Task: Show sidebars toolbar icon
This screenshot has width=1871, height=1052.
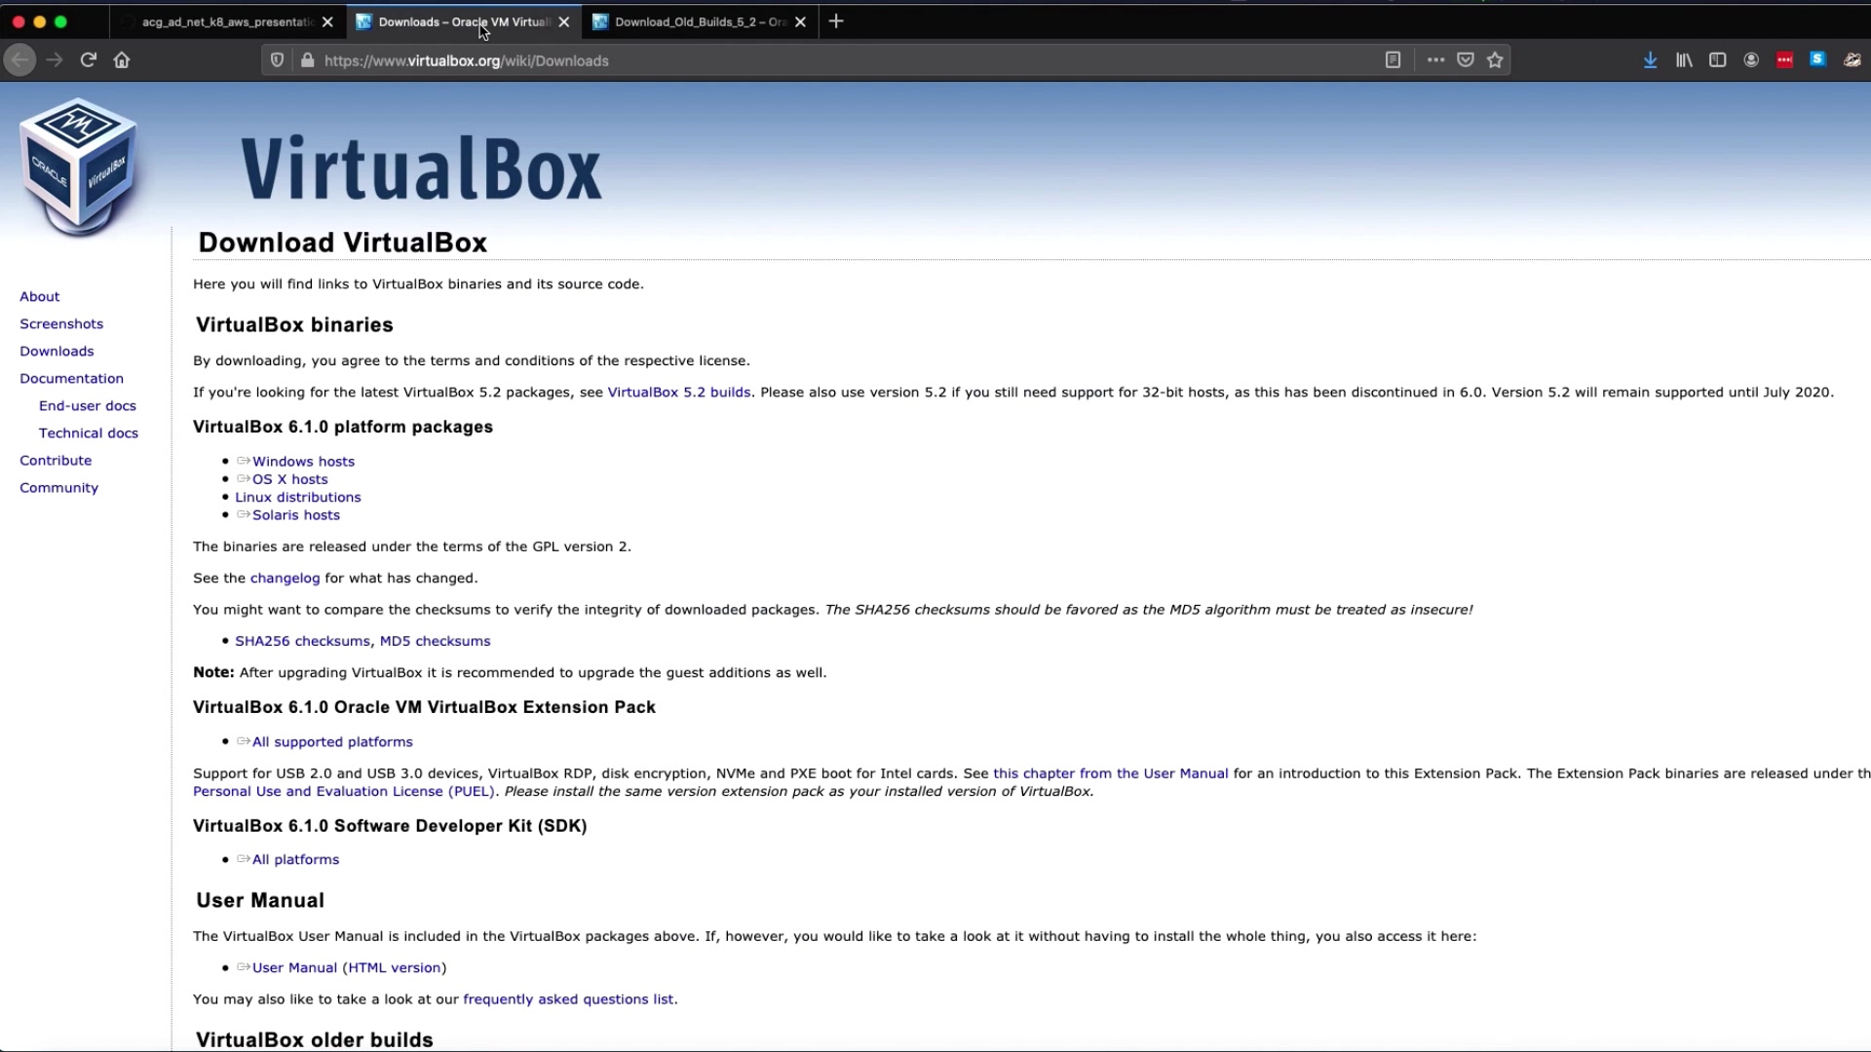Action: click(1717, 60)
